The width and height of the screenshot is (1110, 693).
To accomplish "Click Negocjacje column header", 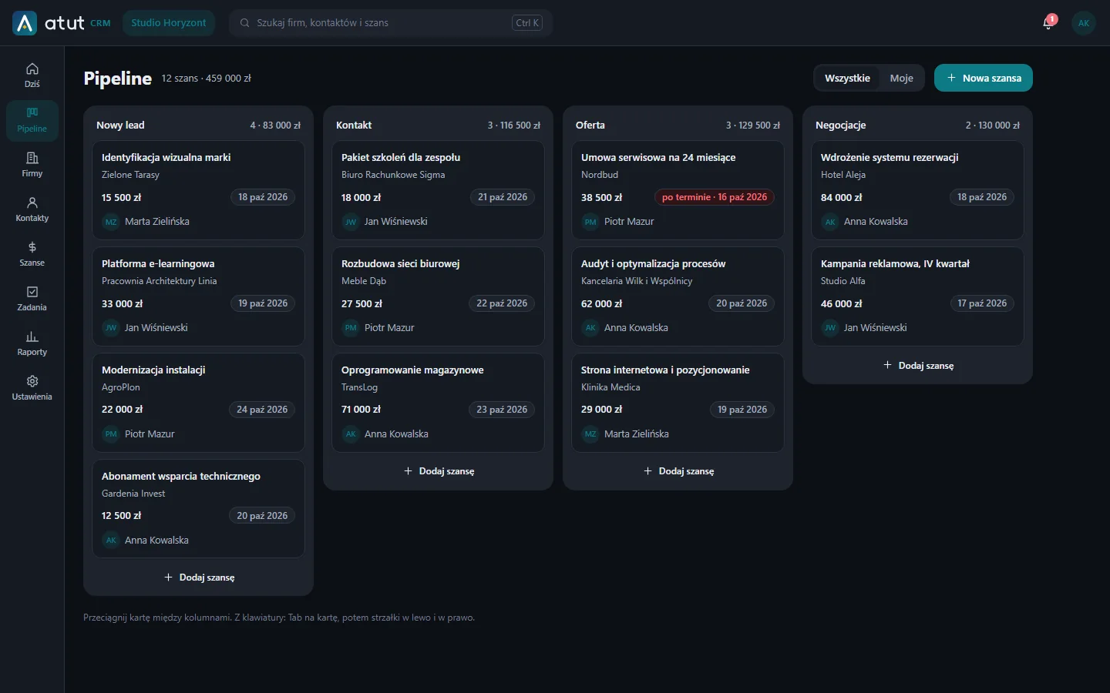I will [x=840, y=126].
